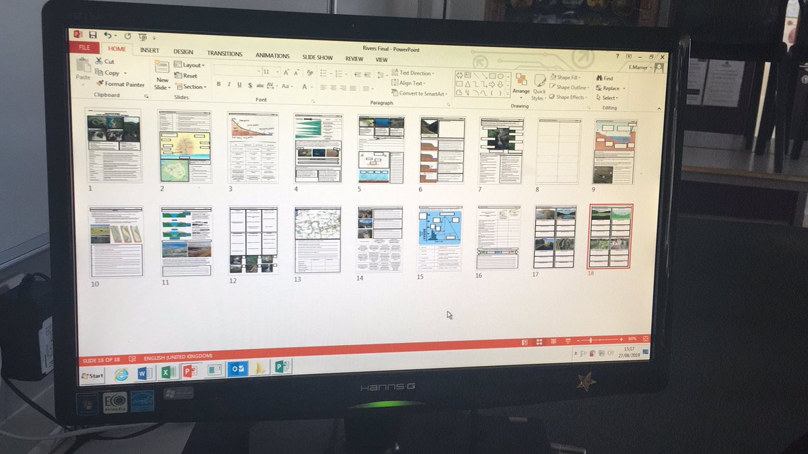Click the Save icon in the quick access toolbar
This screenshot has width=808, height=454.
point(93,34)
